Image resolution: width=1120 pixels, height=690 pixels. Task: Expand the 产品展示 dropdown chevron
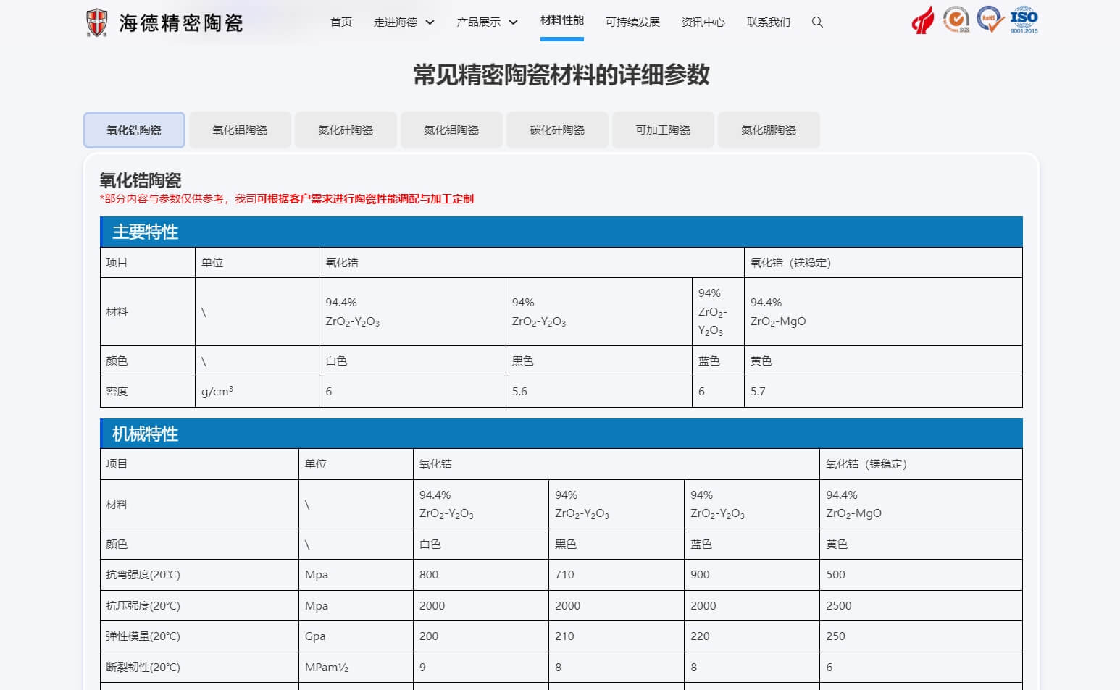(514, 22)
